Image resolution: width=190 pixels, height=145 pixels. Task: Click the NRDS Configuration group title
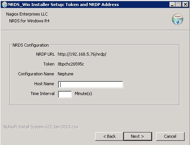(31, 45)
